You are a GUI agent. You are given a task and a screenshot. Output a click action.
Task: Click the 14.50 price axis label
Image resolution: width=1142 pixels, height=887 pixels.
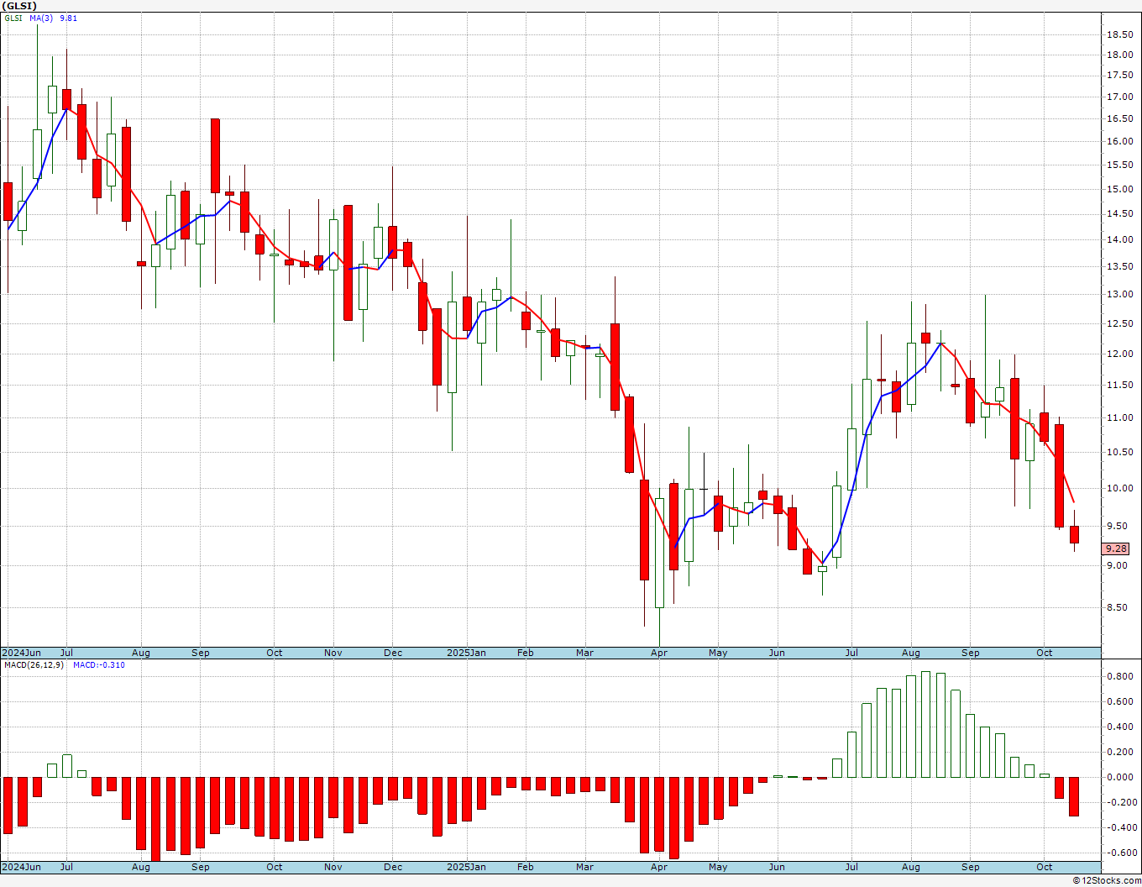click(1119, 213)
